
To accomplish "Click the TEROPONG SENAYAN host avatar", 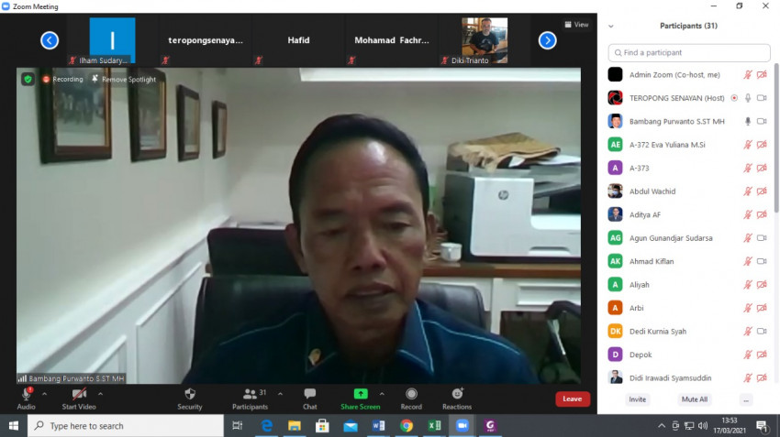I will point(616,98).
